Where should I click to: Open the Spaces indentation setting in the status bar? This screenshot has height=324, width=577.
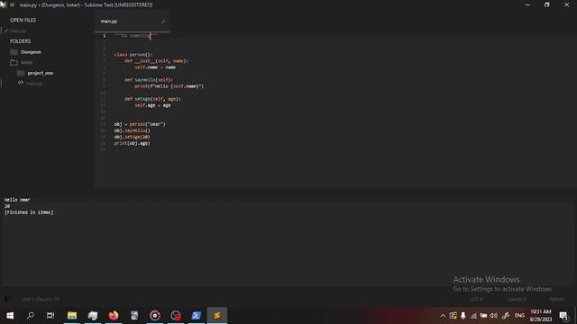coord(517,299)
